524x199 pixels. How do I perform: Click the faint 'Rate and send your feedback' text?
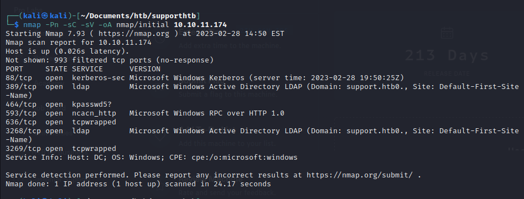(x=227, y=193)
